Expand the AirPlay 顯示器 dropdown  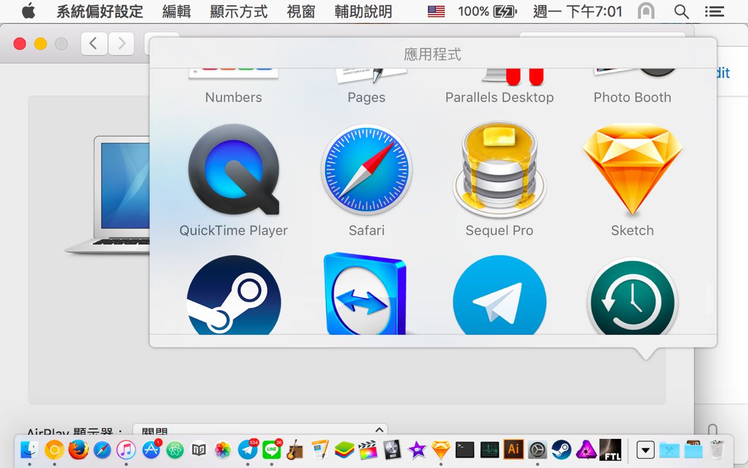[260, 430]
